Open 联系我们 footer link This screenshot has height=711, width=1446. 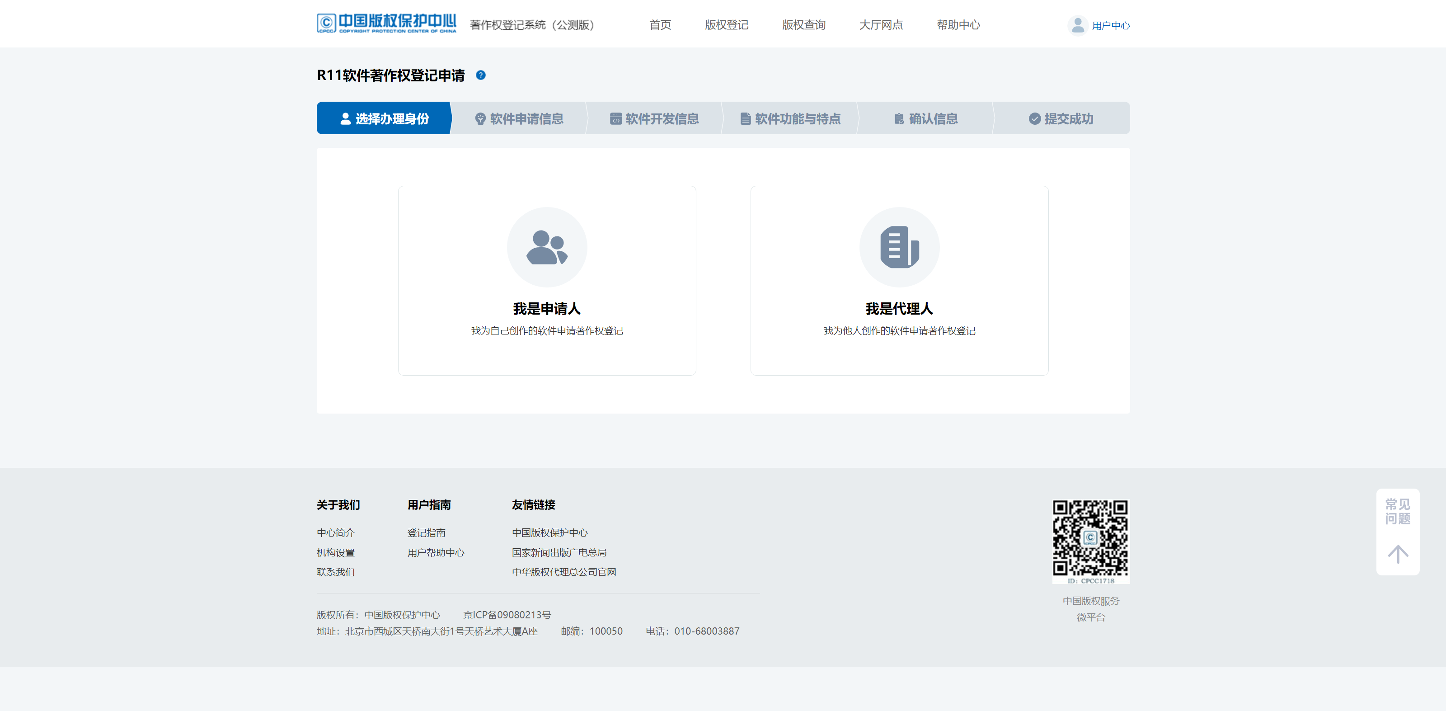336,572
